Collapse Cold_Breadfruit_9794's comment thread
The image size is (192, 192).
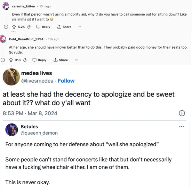tap(3, 60)
